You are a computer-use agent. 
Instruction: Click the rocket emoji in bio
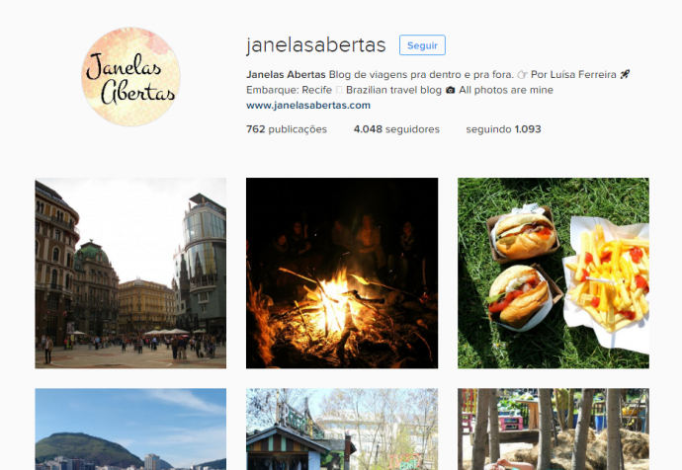[625, 74]
